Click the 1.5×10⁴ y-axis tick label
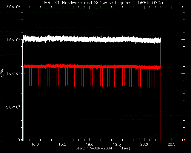 point(13,40)
